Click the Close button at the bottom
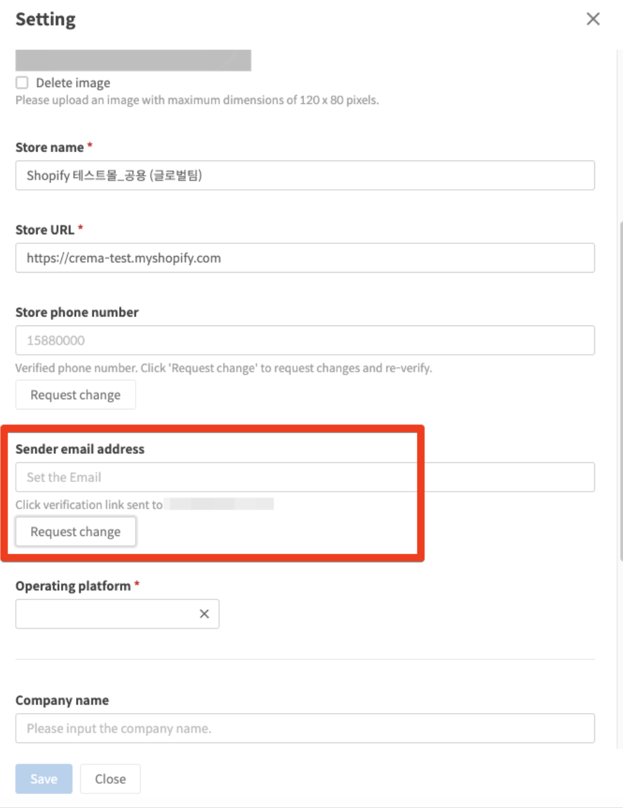 click(x=110, y=779)
